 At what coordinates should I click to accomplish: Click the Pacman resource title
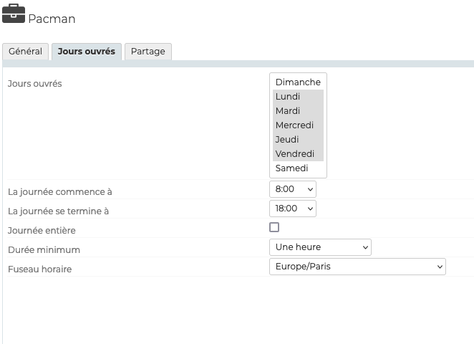[52, 19]
